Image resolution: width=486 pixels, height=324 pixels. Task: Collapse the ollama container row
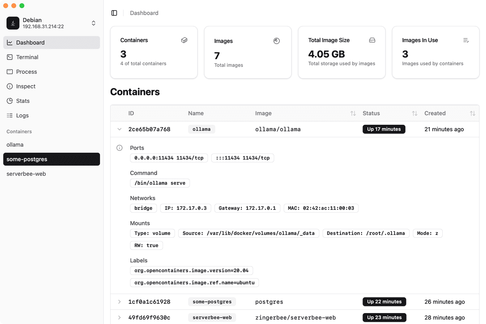119,129
